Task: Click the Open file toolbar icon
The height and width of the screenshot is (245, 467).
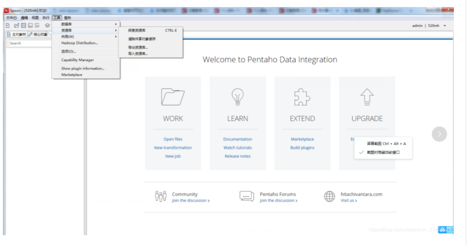Action: click(16, 26)
